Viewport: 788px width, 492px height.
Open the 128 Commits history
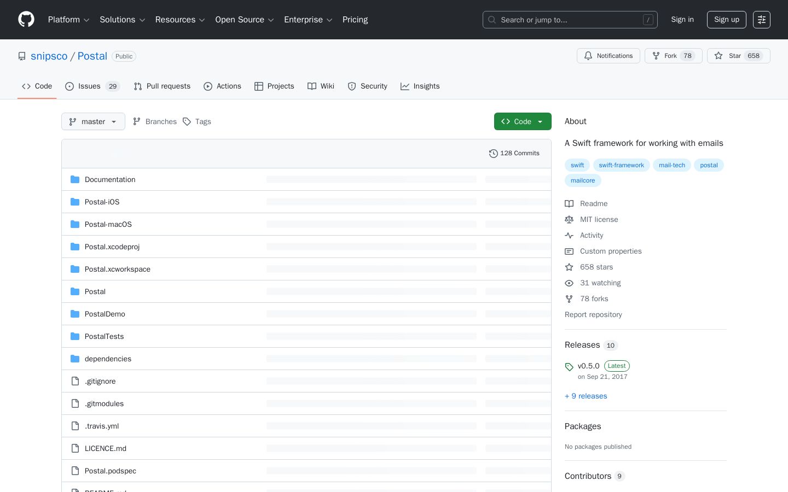[514, 154]
